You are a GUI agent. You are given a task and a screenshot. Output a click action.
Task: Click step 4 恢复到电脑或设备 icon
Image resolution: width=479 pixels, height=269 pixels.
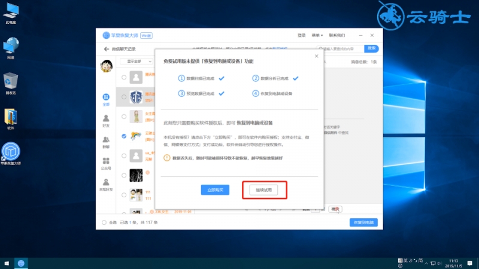click(256, 93)
